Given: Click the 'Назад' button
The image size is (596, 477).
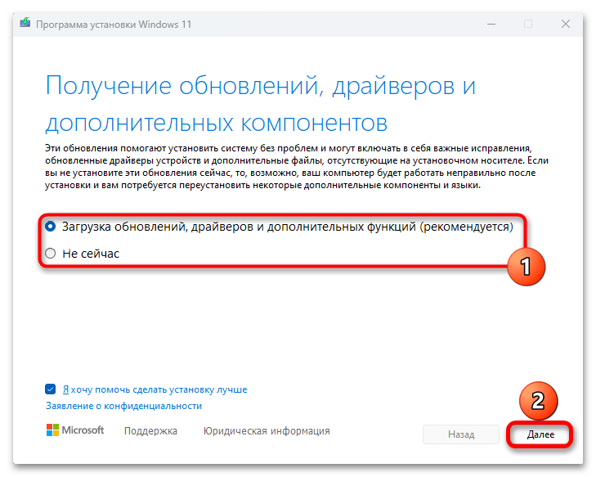Looking at the screenshot, I should tap(460, 434).
